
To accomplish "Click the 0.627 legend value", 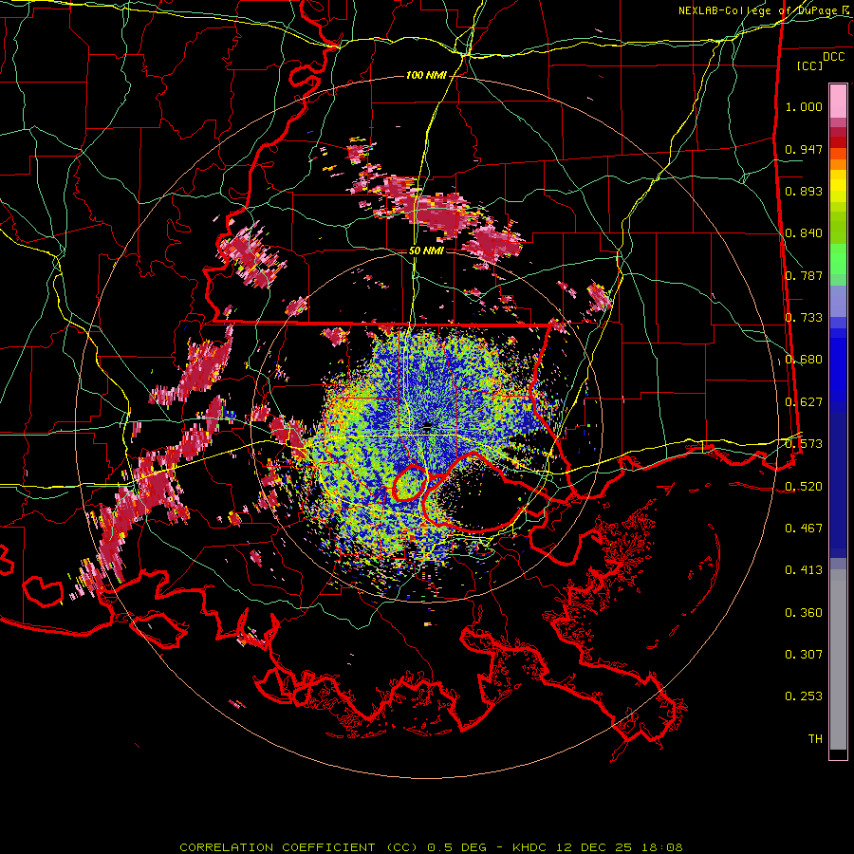I will click(x=804, y=402).
